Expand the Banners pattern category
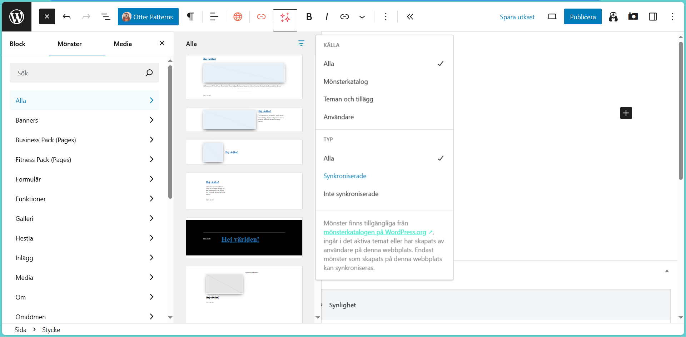This screenshot has height=337, width=686. click(x=84, y=120)
